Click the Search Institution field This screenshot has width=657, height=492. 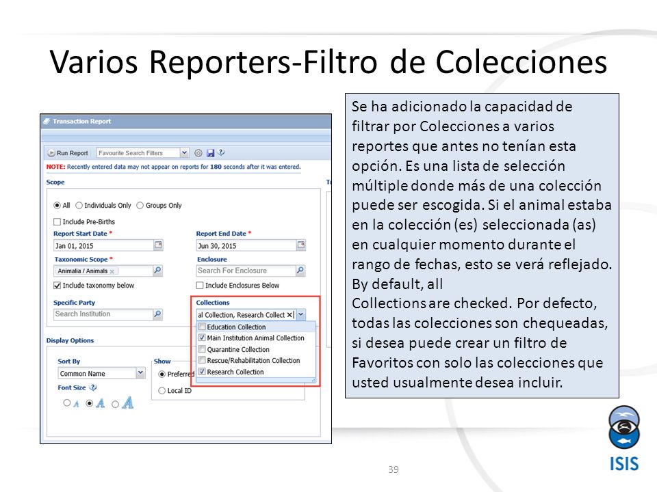click(103, 314)
